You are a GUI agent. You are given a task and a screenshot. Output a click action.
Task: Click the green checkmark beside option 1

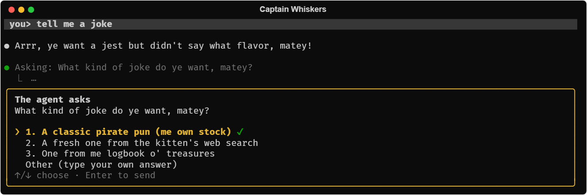(x=240, y=132)
